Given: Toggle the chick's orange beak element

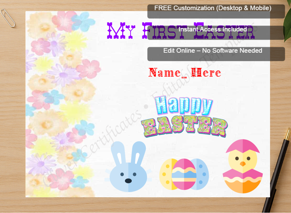Looking at the screenshot, I should [x=243, y=163].
